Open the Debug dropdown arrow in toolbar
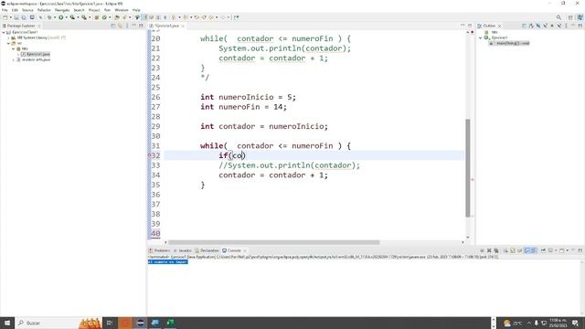 [55, 17]
